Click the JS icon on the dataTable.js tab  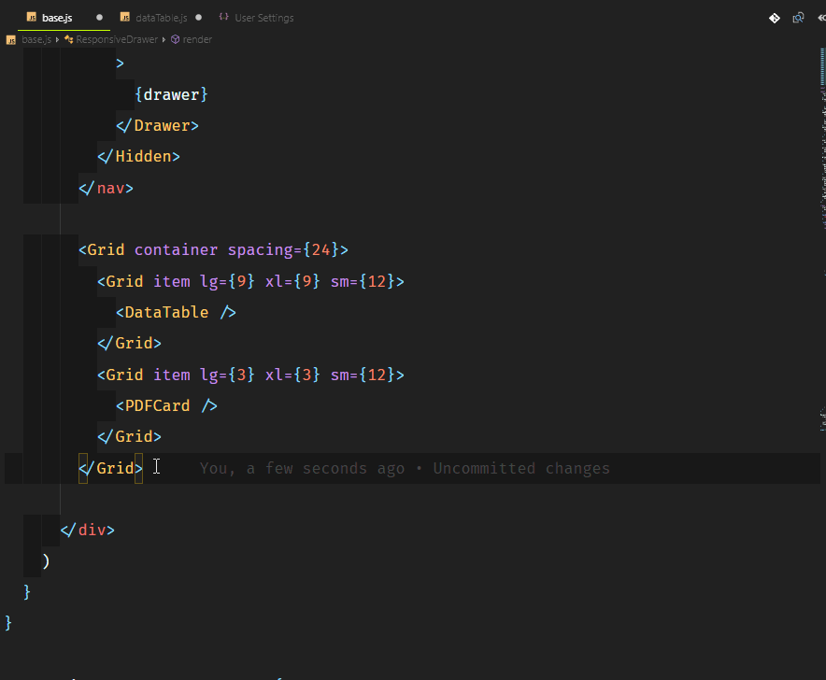point(124,16)
